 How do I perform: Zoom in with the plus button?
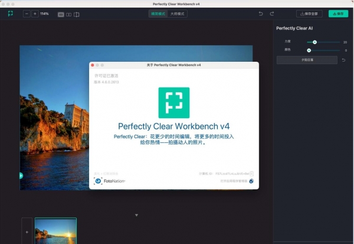(x=35, y=14)
